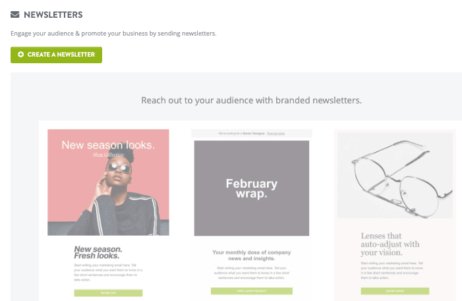Viewport: 462px width, 301px height.
Task: Click the New season. Fresh looks. headline
Action: [x=98, y=252]
